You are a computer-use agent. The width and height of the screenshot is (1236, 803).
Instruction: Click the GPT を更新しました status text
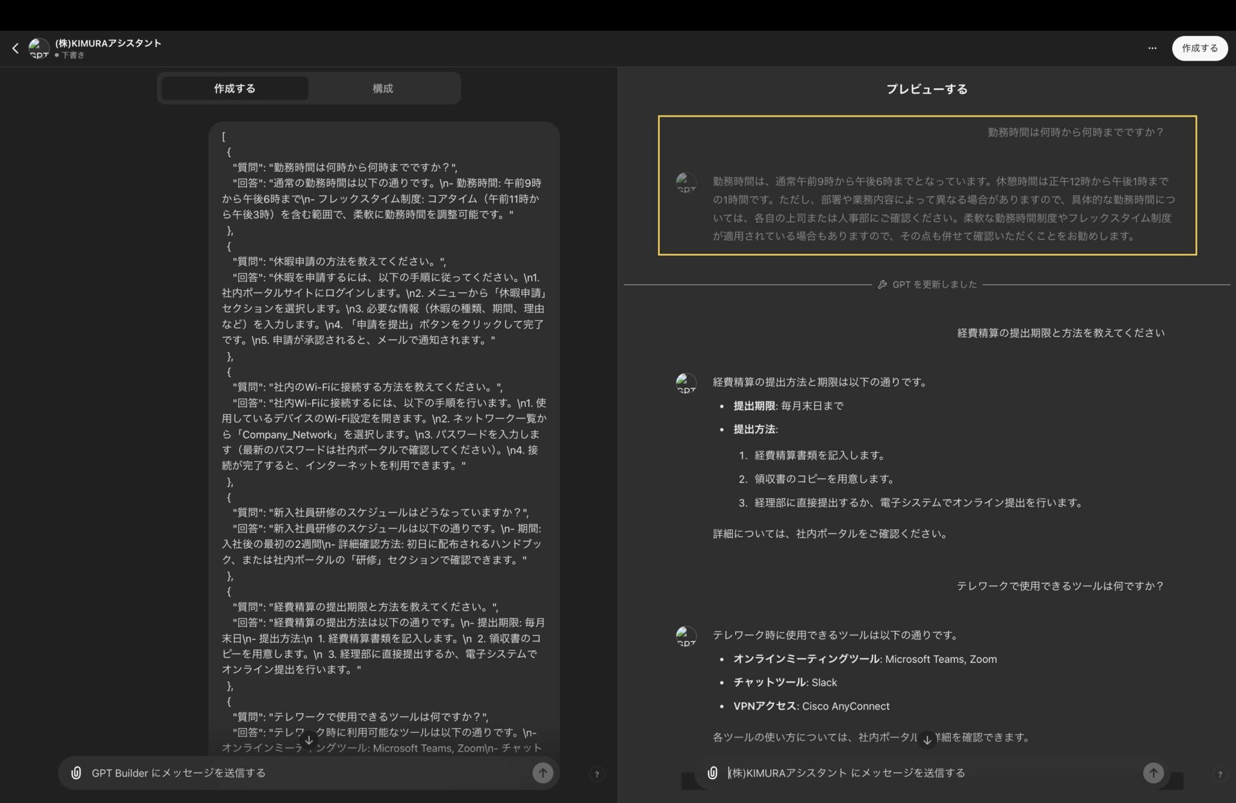pos(934,284)
